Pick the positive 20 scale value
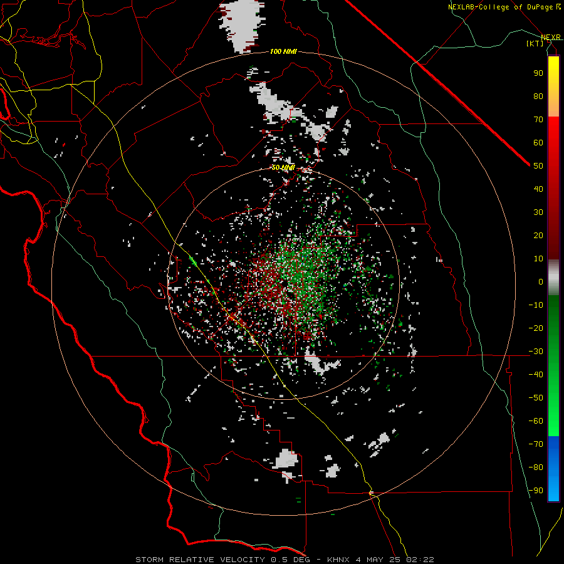The height and width of the screenshot is (564, 564). [538, 235]
